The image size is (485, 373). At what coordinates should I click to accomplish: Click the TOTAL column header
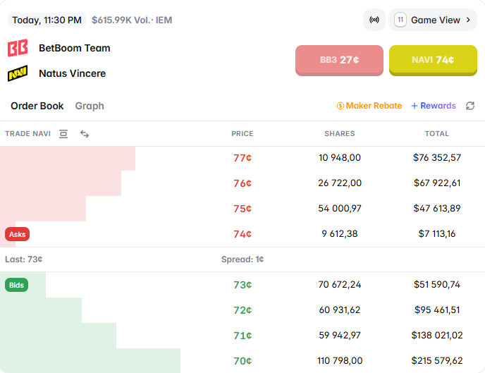pos(437,133)
